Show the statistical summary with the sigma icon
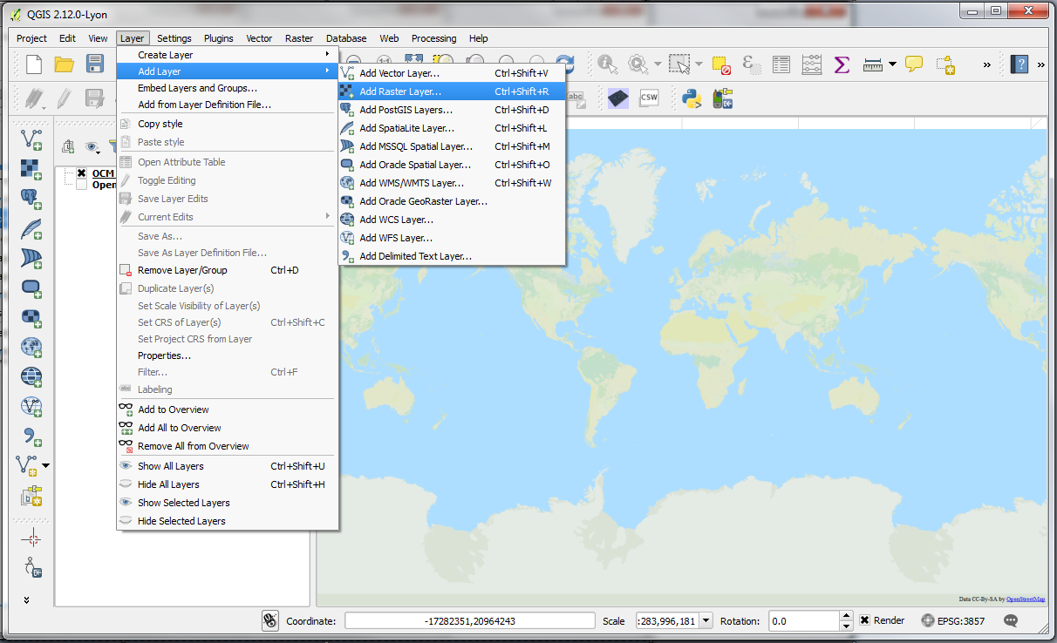 pos(842,63)
